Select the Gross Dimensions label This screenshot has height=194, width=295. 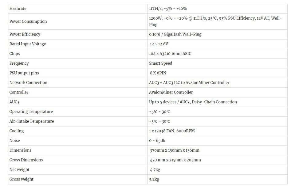click(26, 160)
